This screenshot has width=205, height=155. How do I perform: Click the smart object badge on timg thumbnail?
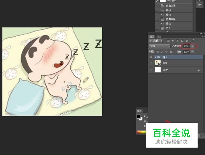coord(160,64)
